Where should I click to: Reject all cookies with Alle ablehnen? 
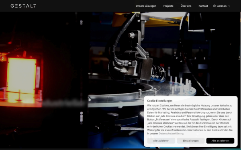coord(161,141)
